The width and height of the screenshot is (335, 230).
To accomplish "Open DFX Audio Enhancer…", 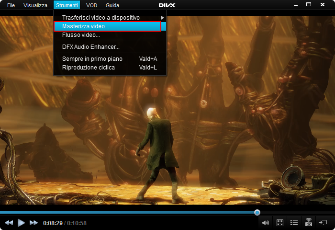I will point(110,47).
